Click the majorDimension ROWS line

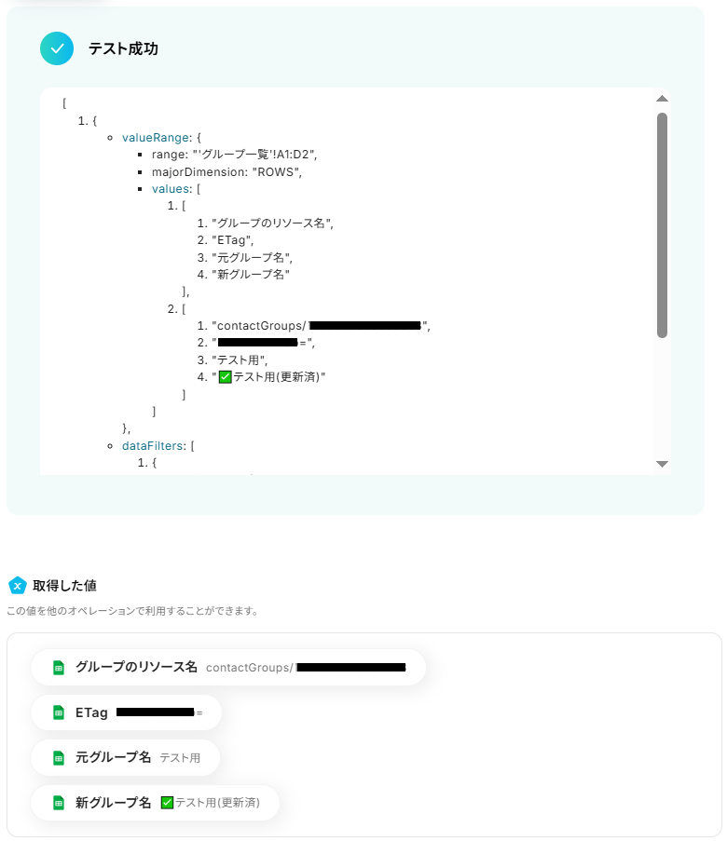click(x=226, y=172)
